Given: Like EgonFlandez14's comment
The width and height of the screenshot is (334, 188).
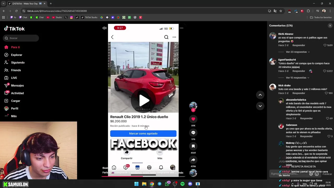Looking at the screenshot, I should [x=325, y=71].
